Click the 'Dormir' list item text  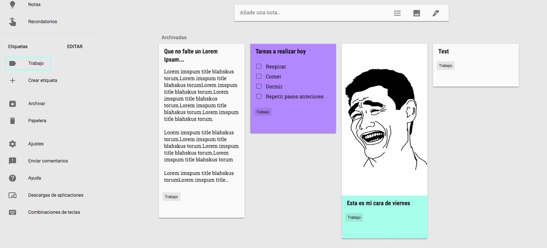point(274,87)
